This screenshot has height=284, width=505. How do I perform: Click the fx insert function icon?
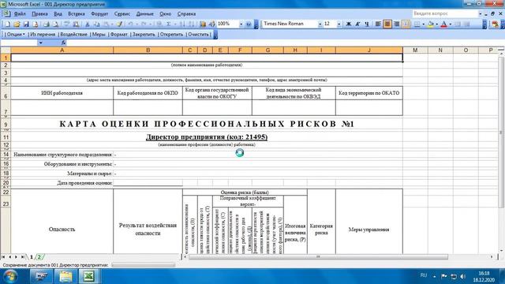63,43
